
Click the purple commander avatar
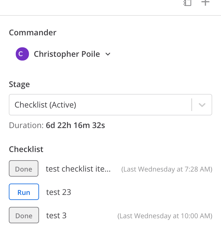pos(22,54)
